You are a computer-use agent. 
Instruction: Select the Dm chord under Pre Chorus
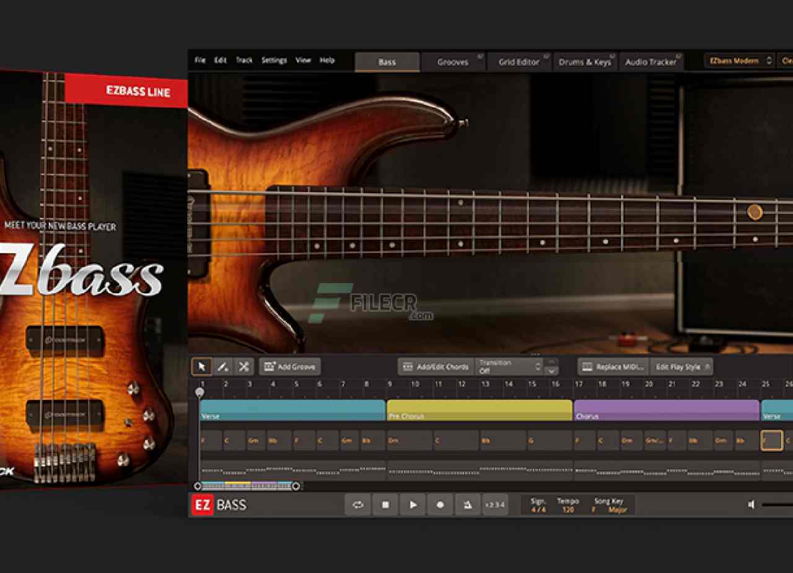410,440
